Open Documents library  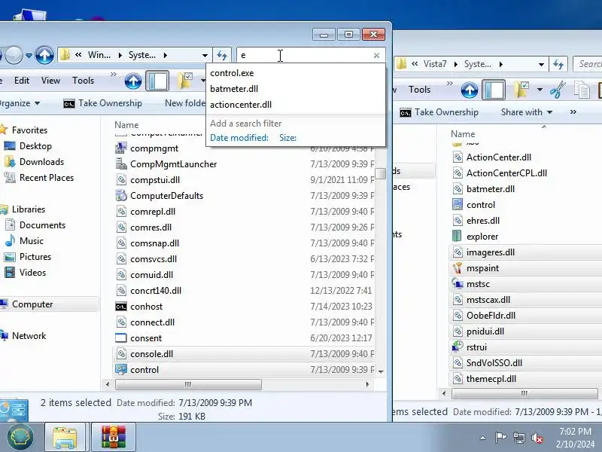tap(42, 224)
